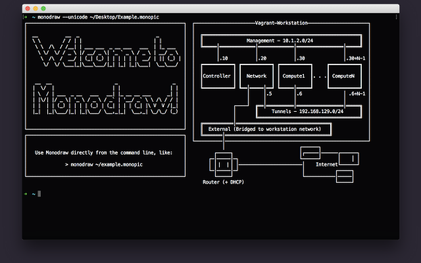This screenshot has height=263, width=421.
Task: Click the Internet box icon with vertical bar
Action: (x=349, y=159)
